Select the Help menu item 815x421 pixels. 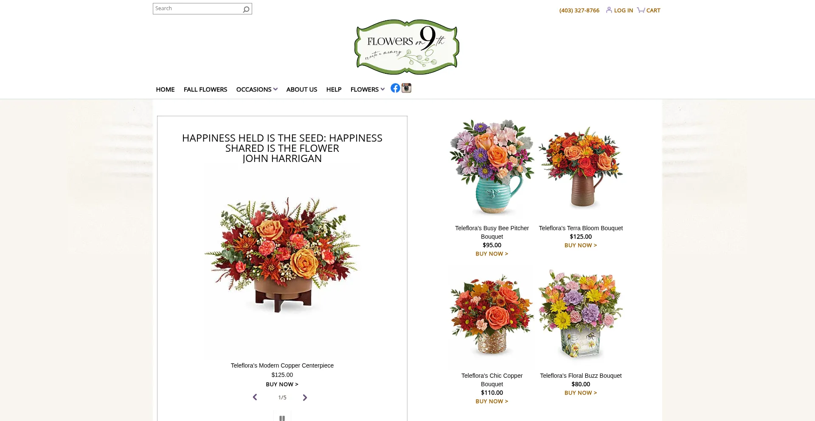(334, 89)
